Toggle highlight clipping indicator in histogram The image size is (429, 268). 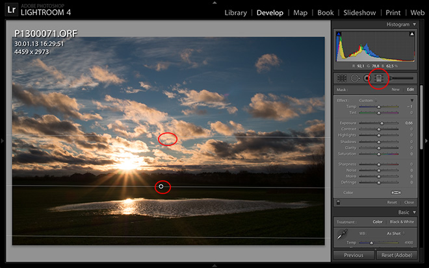point(411,34)
